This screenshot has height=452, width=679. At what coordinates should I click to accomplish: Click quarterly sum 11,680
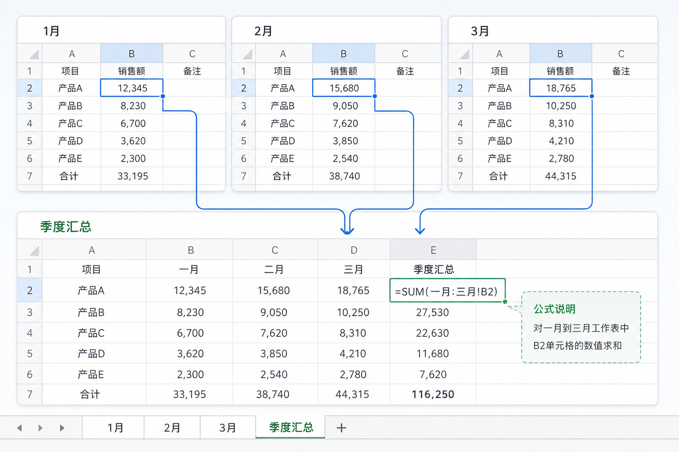point(433,354)
